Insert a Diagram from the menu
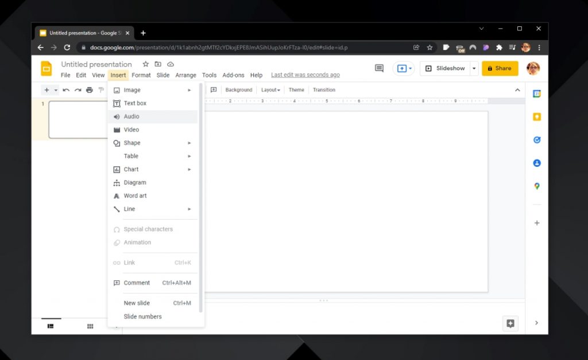This screenshot has height=360, width=588. click(x=153, y=183)
